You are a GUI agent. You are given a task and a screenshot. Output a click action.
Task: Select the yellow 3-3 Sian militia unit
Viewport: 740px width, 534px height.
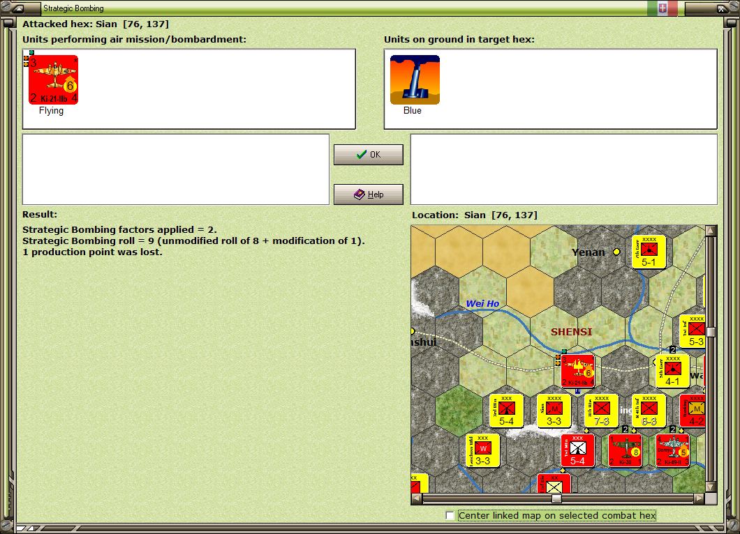click(x=554, y=411)
